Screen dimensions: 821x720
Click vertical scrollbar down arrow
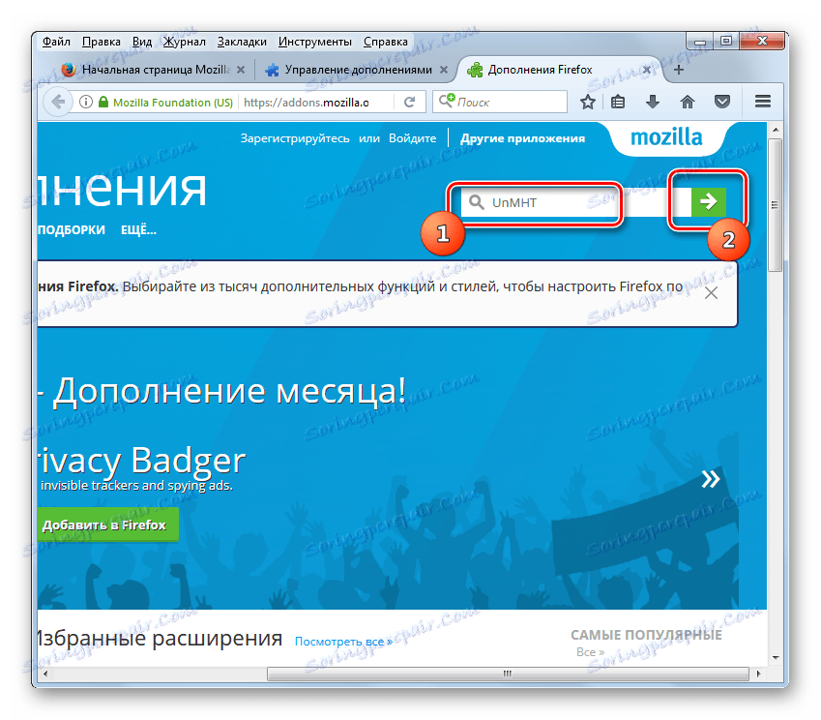click(776, 657)
